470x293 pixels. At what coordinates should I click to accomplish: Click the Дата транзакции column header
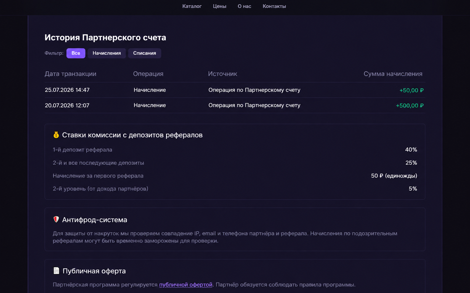[70, 74]
